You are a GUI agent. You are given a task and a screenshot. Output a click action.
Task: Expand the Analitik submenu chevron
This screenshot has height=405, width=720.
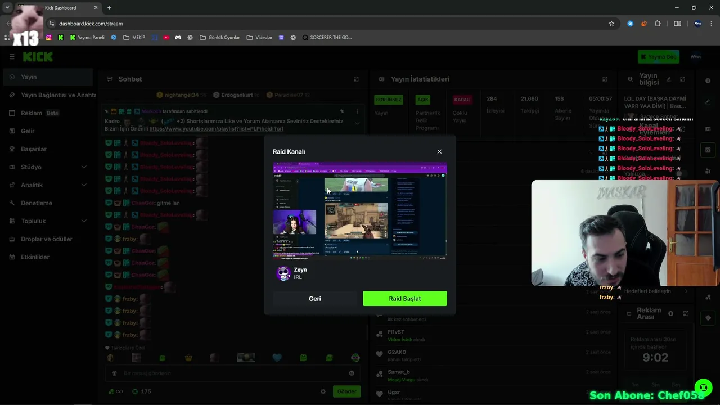(x=84, y=185)
